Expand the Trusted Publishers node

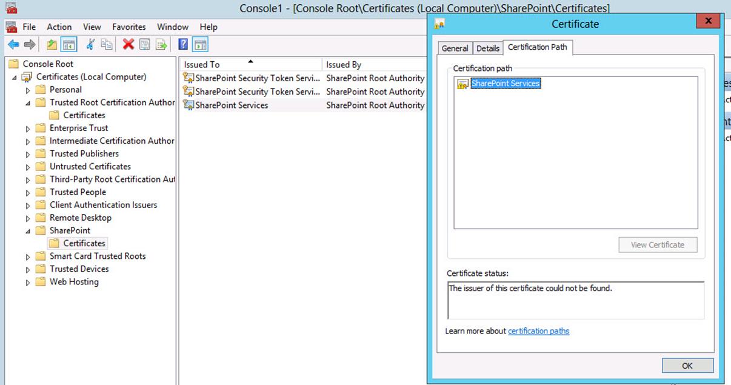(28, 154)
